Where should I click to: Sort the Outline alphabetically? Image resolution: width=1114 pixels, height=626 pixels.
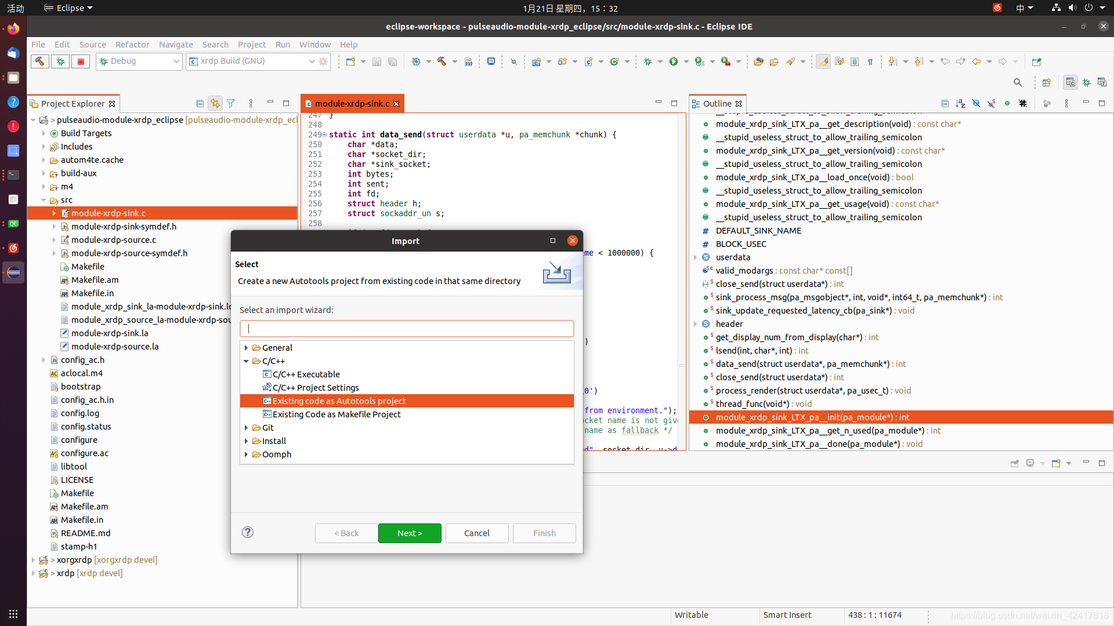click(x=960, y=104)
